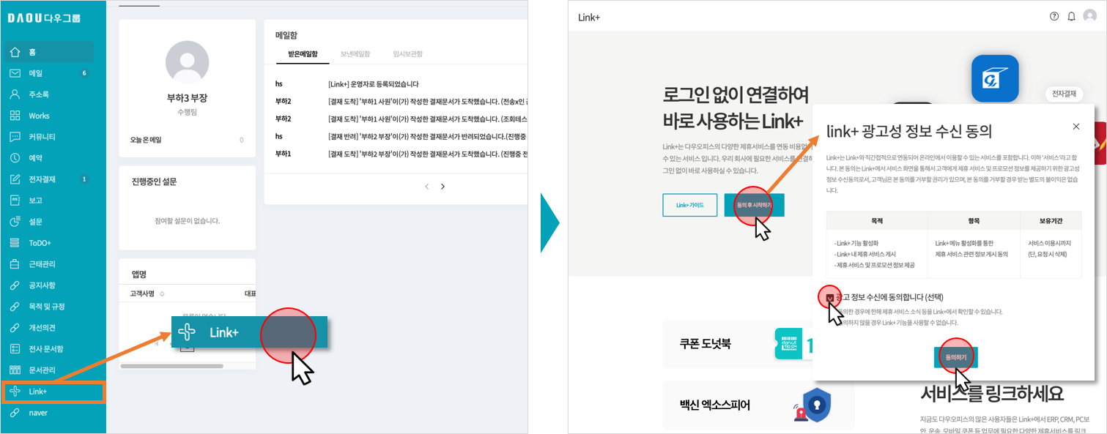Screen dimensions: 1107x434
Task: Select the 주소록 contacts icon
Action: pyautogui.click(x=15, y=94)
